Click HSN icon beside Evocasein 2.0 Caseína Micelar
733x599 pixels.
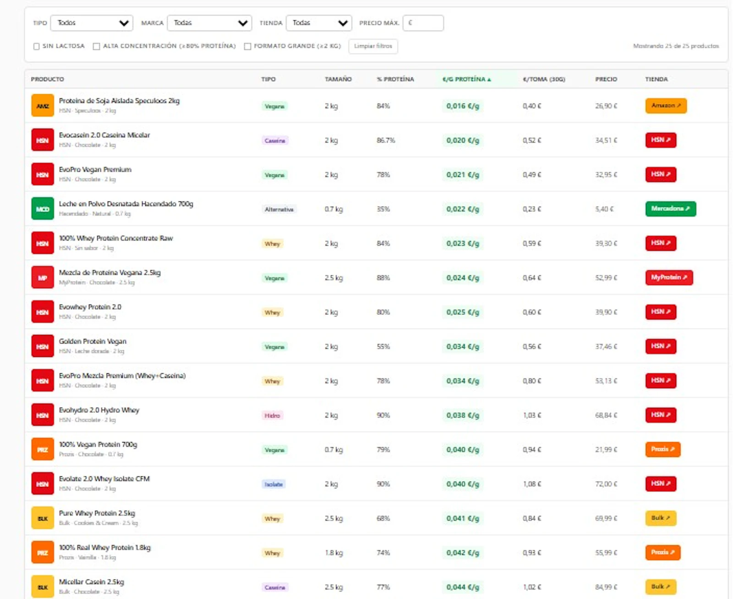[x=43, y=140]
